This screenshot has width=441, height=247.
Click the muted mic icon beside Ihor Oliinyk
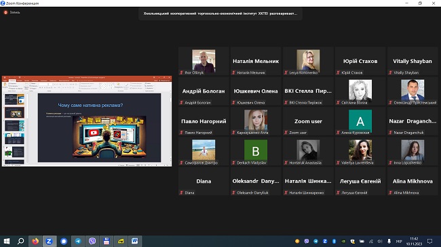pos(181,72)
